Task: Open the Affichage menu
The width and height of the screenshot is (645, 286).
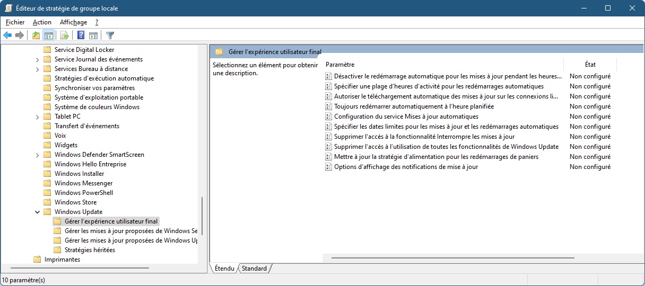Action: pos(73,22)
